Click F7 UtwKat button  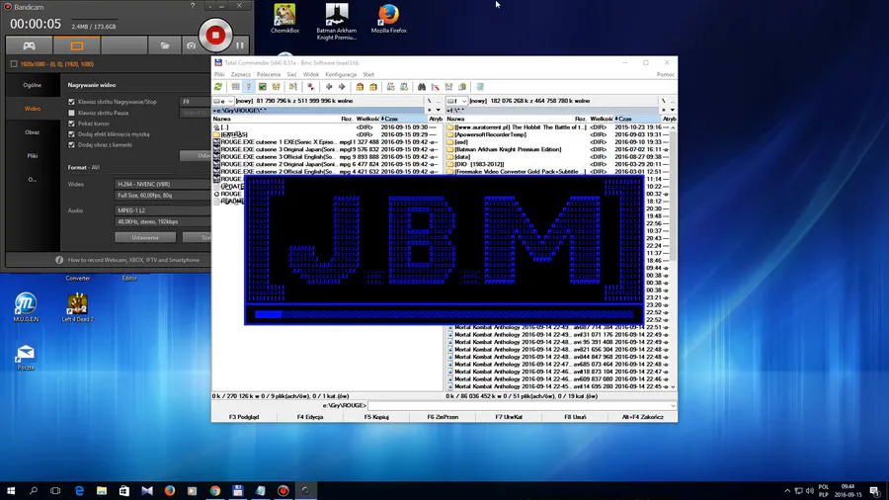(x=509, y=417)
